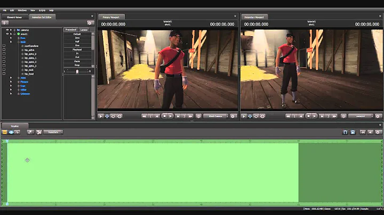The width and height of the screenshot is (384, 215).
Task: Open the File menu
Action: (4, 11)
